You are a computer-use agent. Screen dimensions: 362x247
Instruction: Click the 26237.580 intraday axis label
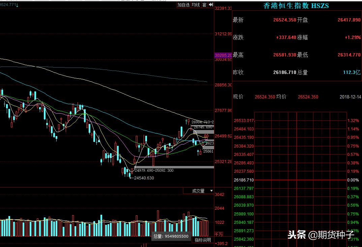point(244,171)
